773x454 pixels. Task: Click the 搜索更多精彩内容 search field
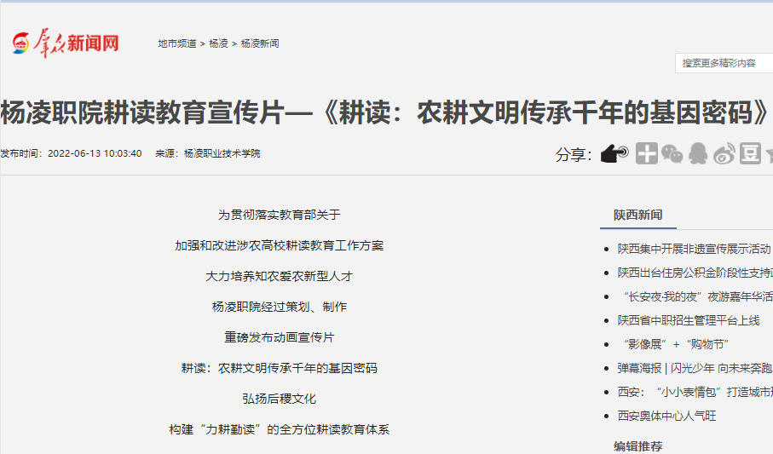tap(724, 63)
